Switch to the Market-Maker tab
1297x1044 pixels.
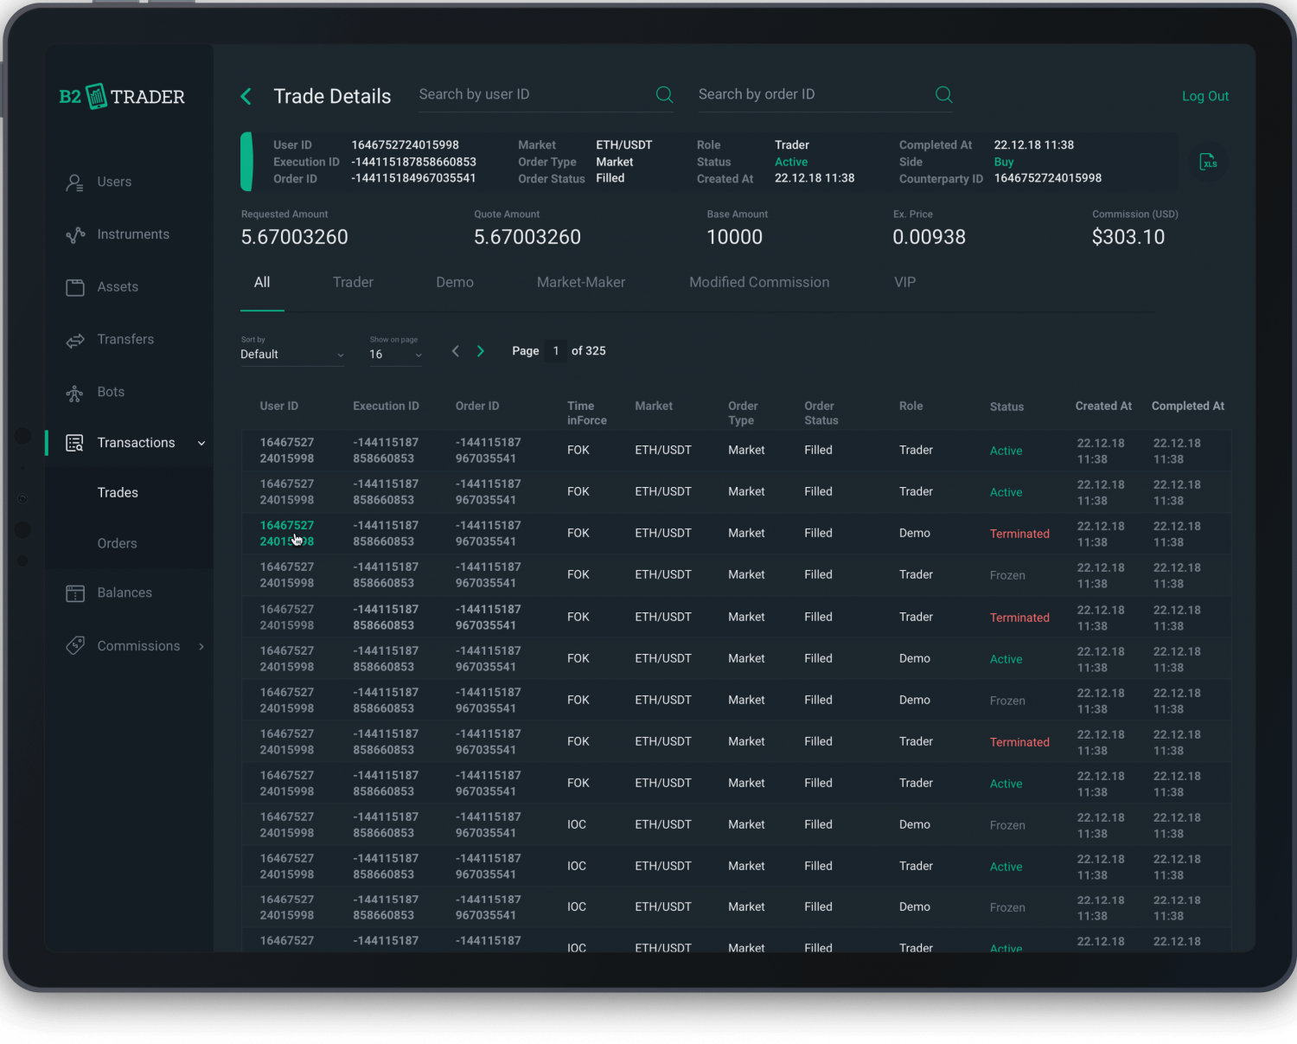[580, 282]
